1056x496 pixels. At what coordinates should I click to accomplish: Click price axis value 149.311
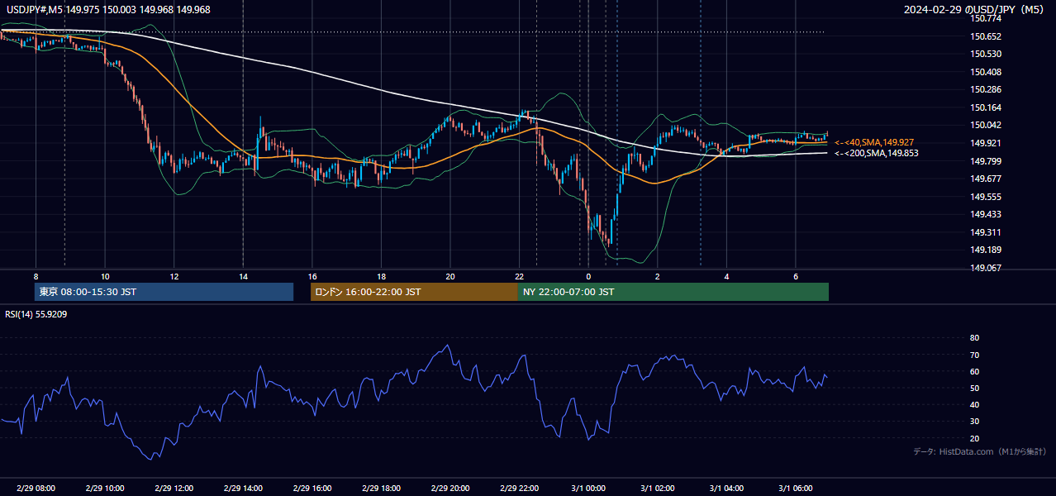[x=986, y=232]
